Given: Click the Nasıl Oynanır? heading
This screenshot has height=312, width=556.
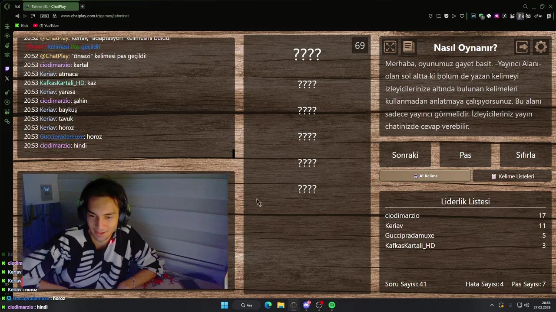Looking at the screenshot, I should 465,48.
